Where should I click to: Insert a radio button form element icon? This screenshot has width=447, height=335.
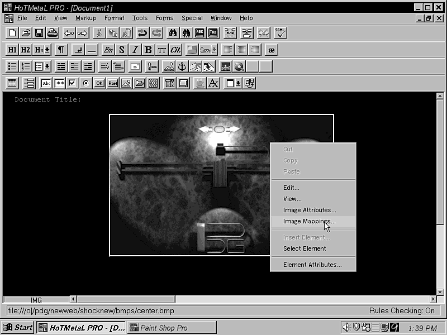[x=86, y=83]
